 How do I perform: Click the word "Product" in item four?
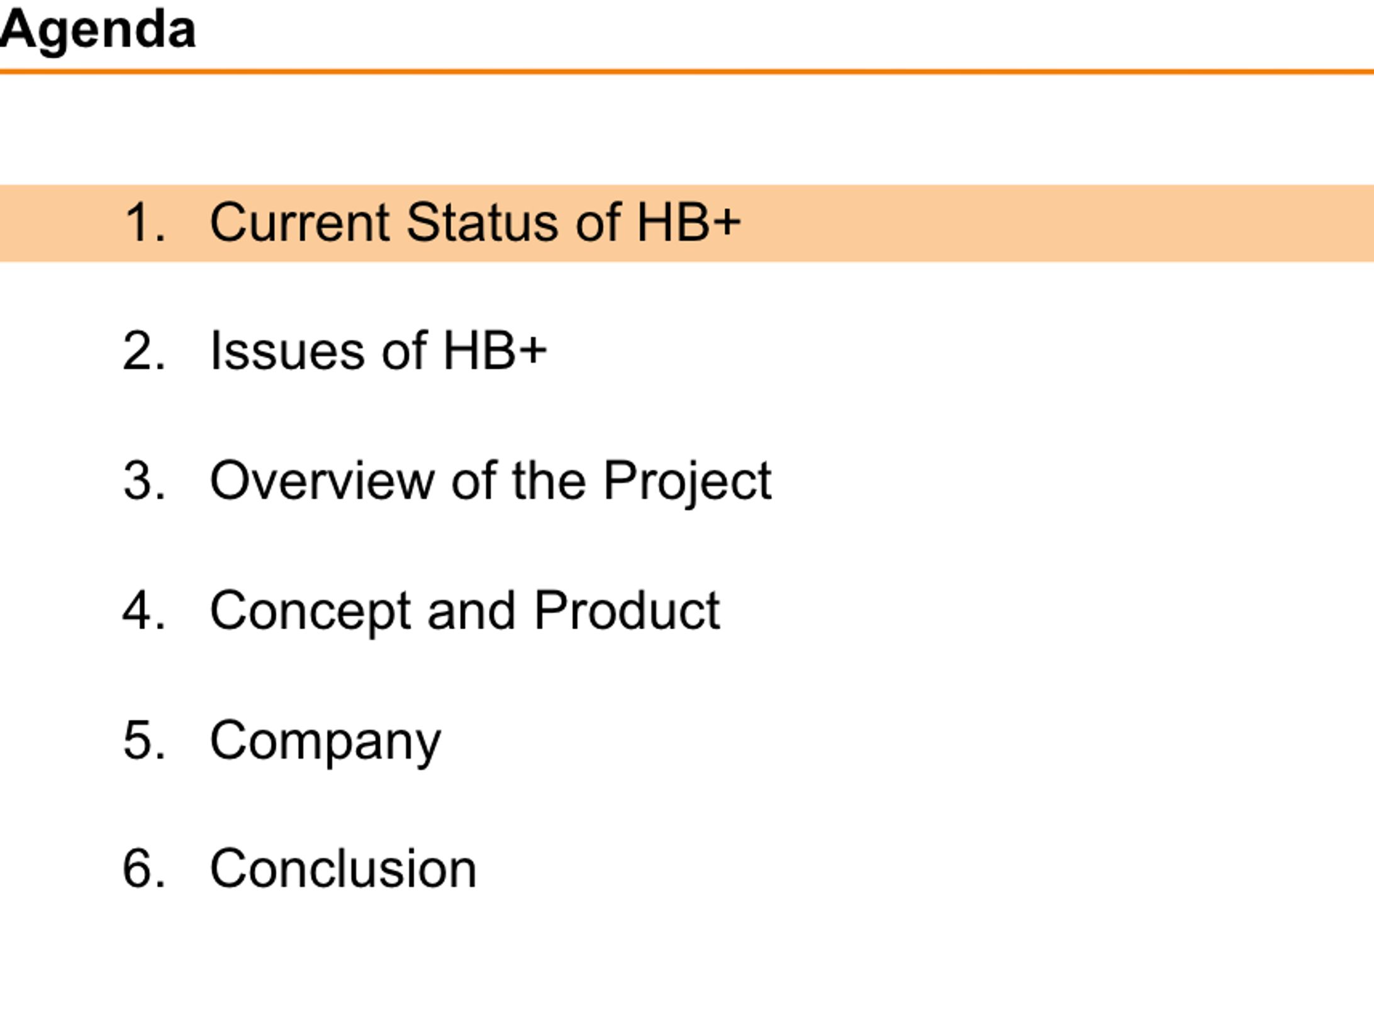click(627, 611)
